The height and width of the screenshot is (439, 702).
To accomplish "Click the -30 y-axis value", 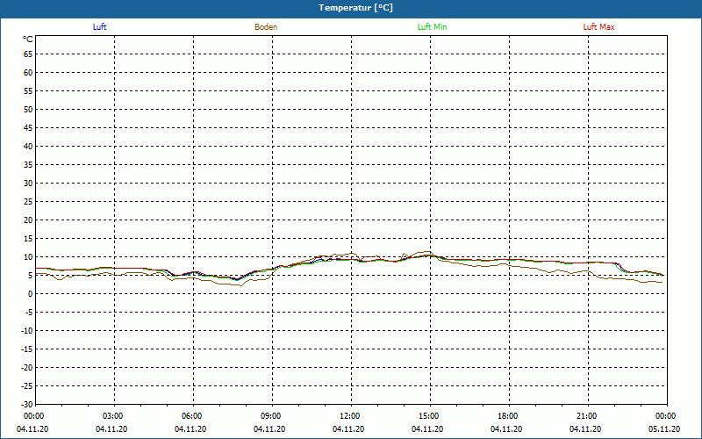I will (x=27, y=404).
